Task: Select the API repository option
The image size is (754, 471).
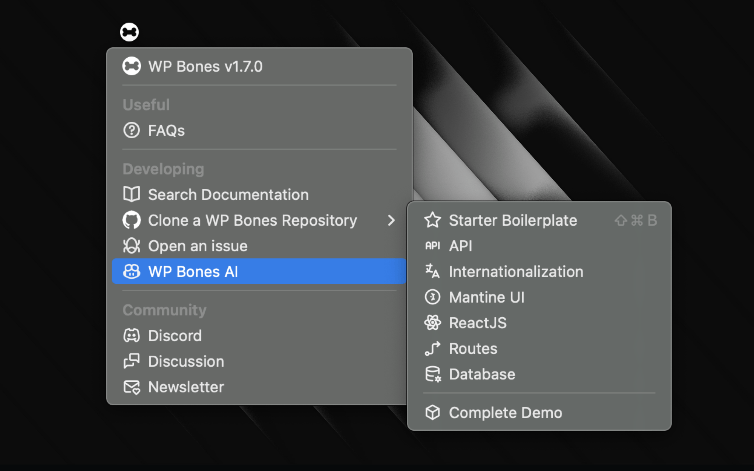Action: click(x=461, y=246)
